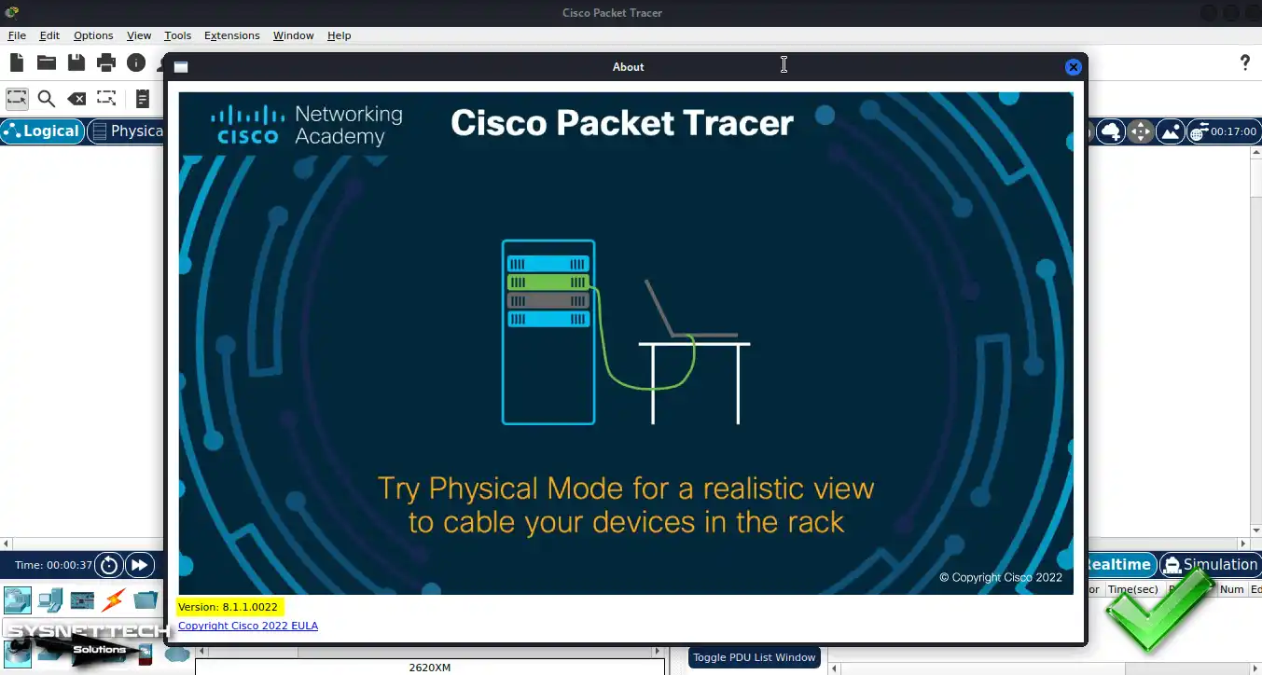Viewport: 1262px width, 675px height.
Task: Choose the Inspect magnifier tool
Action: [47, 99]
